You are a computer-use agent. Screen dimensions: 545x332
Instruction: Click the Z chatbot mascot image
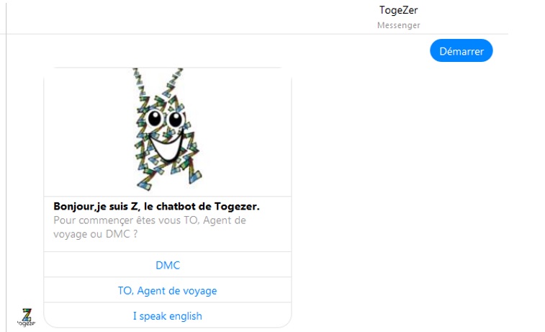tap(168, 130)
